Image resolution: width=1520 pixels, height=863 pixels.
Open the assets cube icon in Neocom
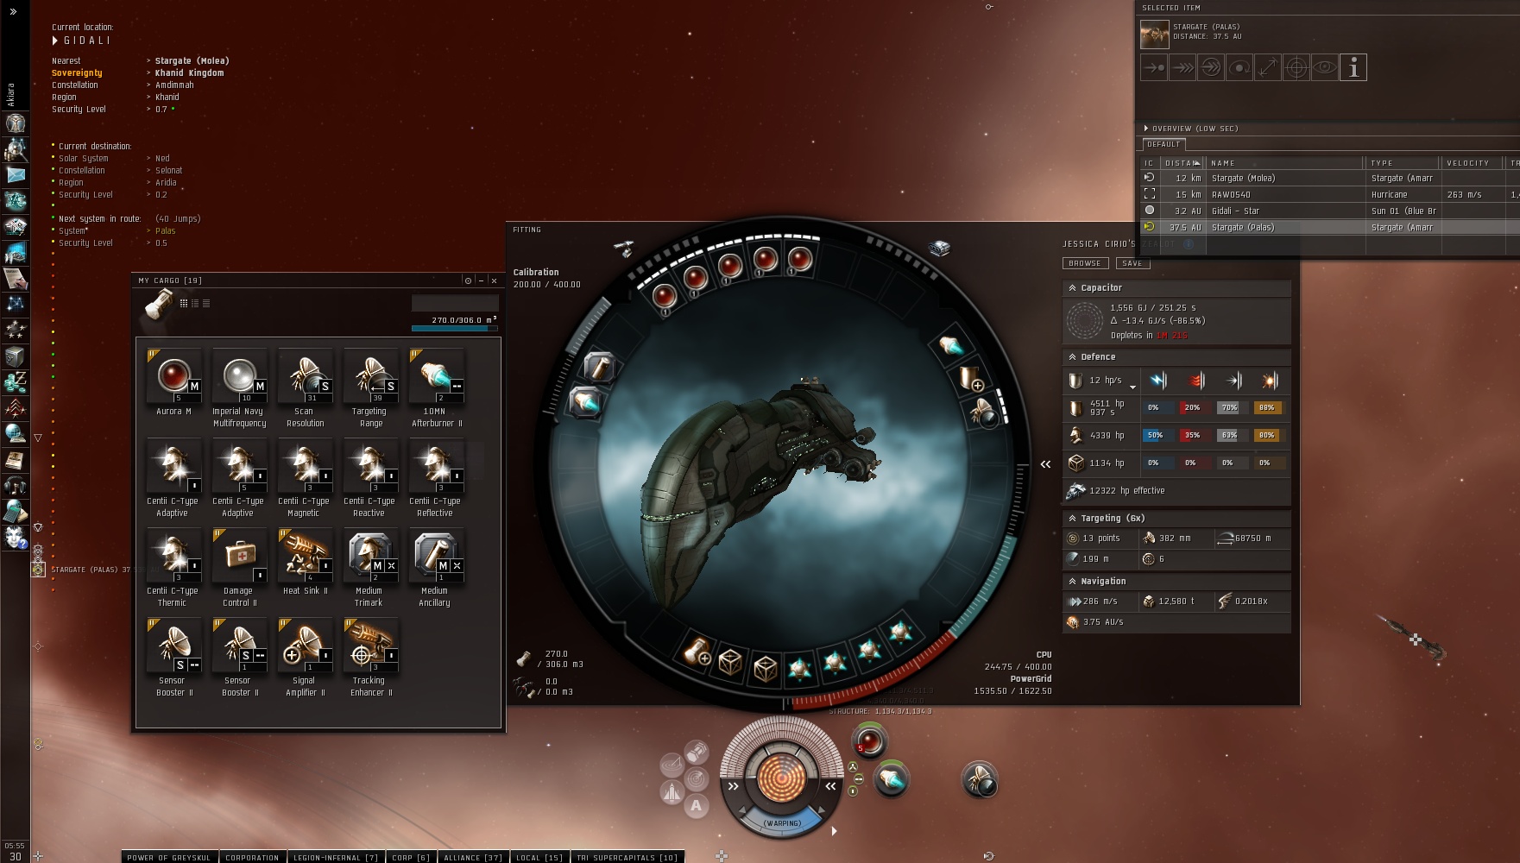[x=16, y=356]
